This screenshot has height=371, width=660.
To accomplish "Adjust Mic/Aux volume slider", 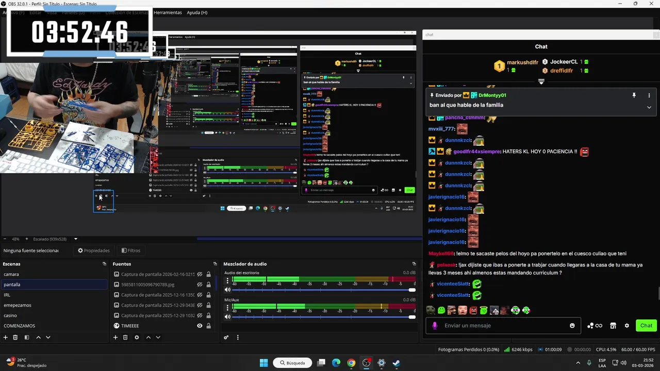I will (x=324, y=317).
